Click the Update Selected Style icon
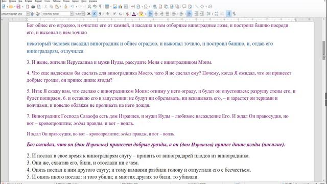Image resolution: width=327 pixels, height=184 pixels. coord(32,14)
